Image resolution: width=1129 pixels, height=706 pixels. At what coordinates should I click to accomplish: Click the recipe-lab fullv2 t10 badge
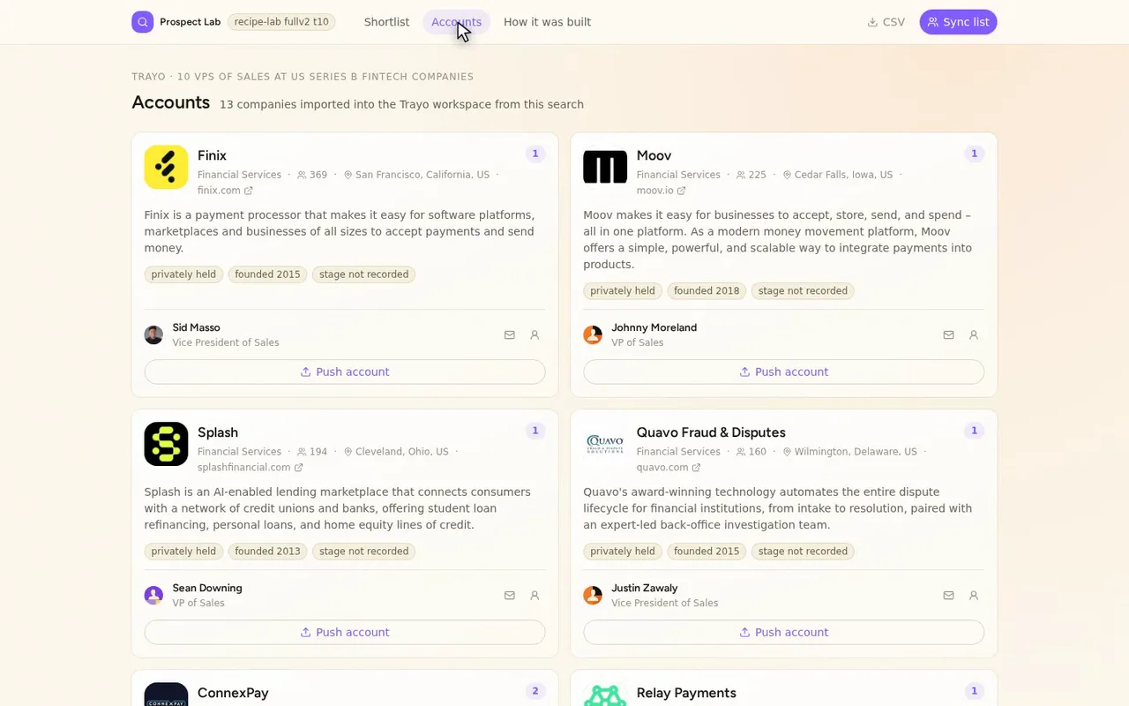281,22
